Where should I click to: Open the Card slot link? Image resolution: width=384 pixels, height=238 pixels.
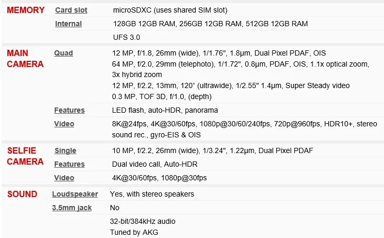(x=71, y=10)
